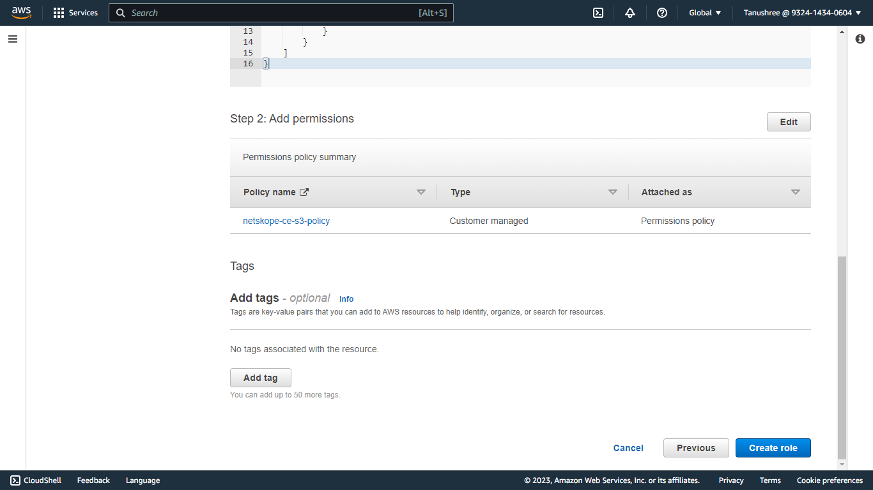The width and height of the screenshot is (873, 490).
Task: Sort by the Type column arrow
Action: coord(613,192)
